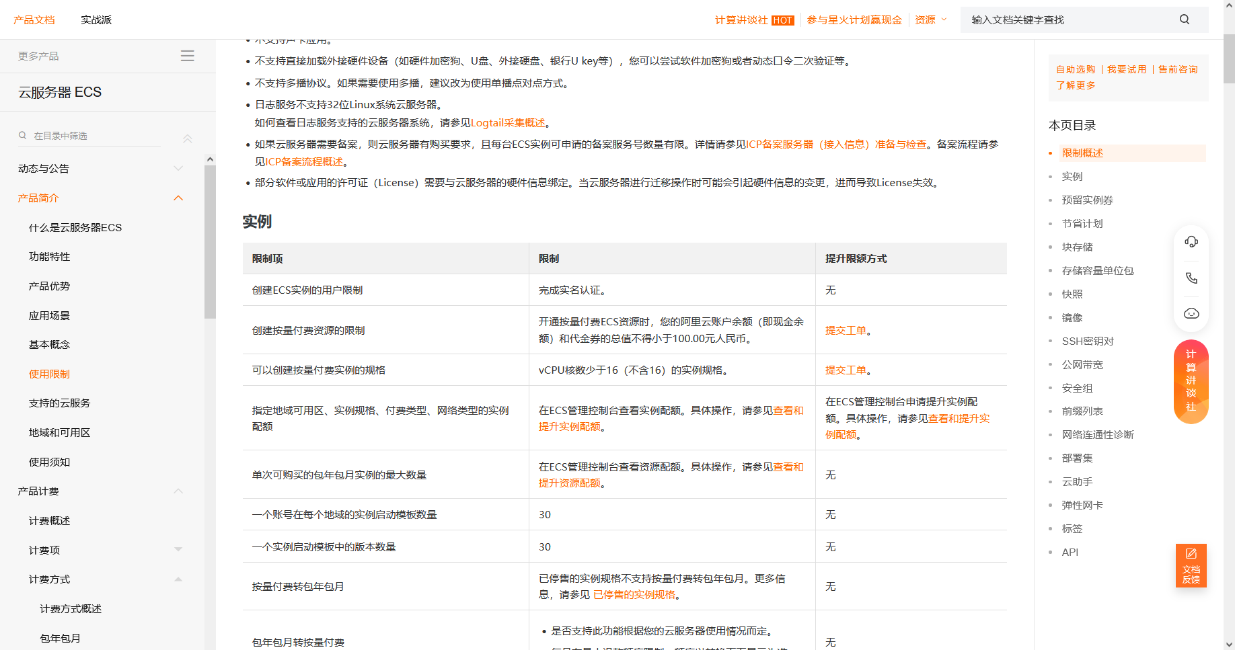This screenshot has height=650, width=1235.
Task: Click the search magnifier icon in header
Action: tap(1185, 19)
